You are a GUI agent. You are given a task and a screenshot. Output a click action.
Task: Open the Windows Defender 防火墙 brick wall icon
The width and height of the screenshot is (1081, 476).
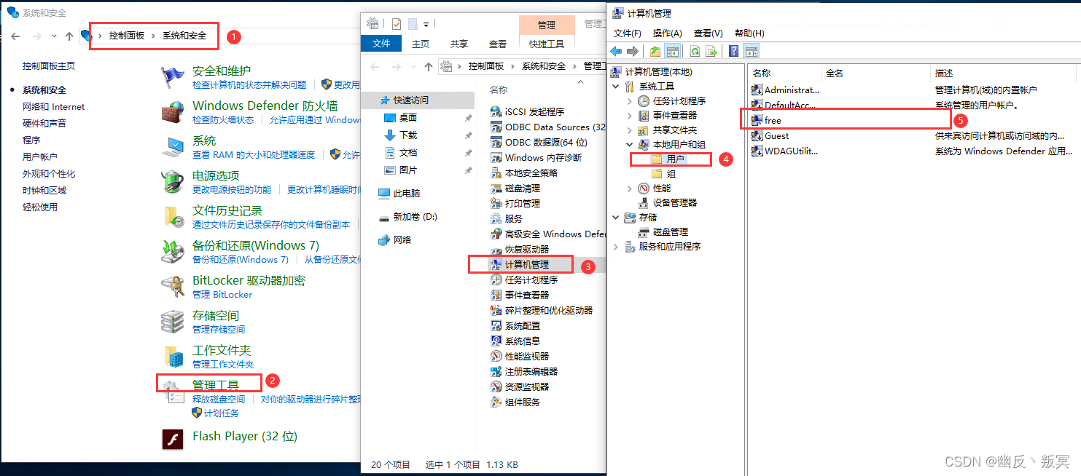[173, 111]
